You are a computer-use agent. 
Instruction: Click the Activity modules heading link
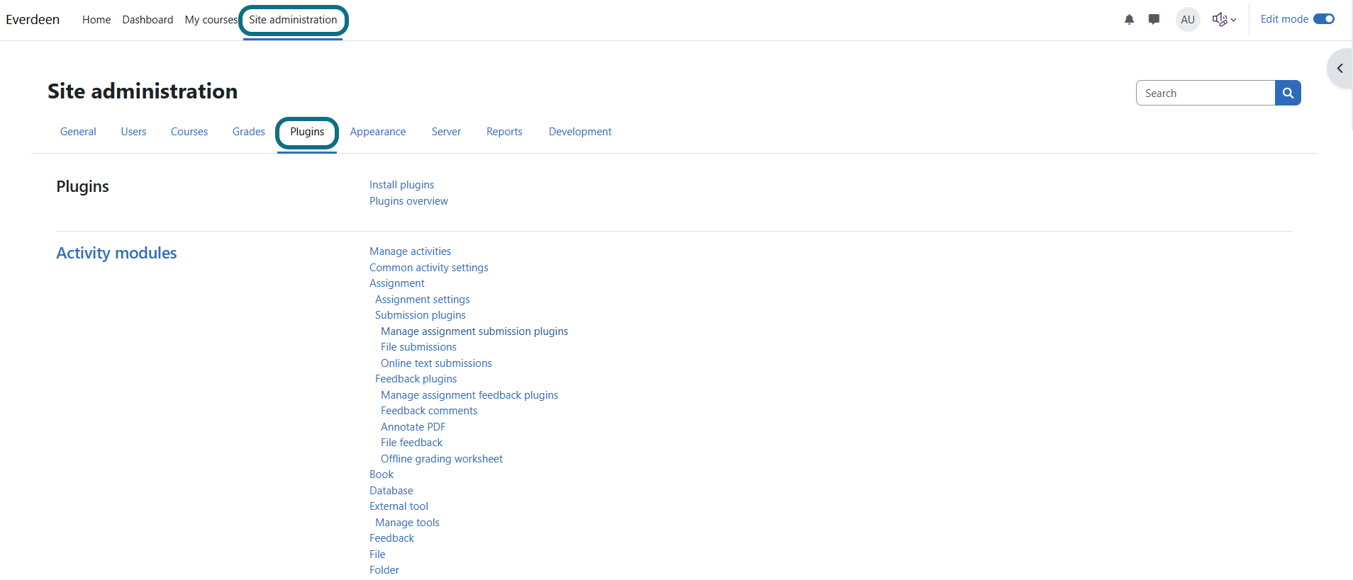[116, 253]
